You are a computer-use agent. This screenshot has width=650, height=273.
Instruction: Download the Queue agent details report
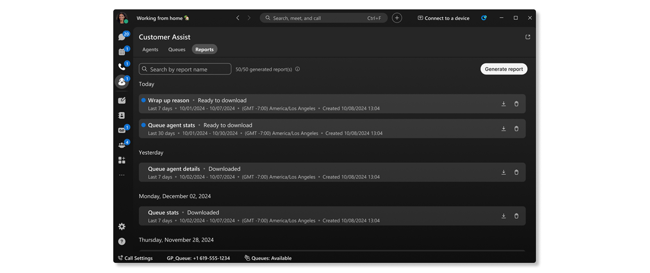(504, 172)
